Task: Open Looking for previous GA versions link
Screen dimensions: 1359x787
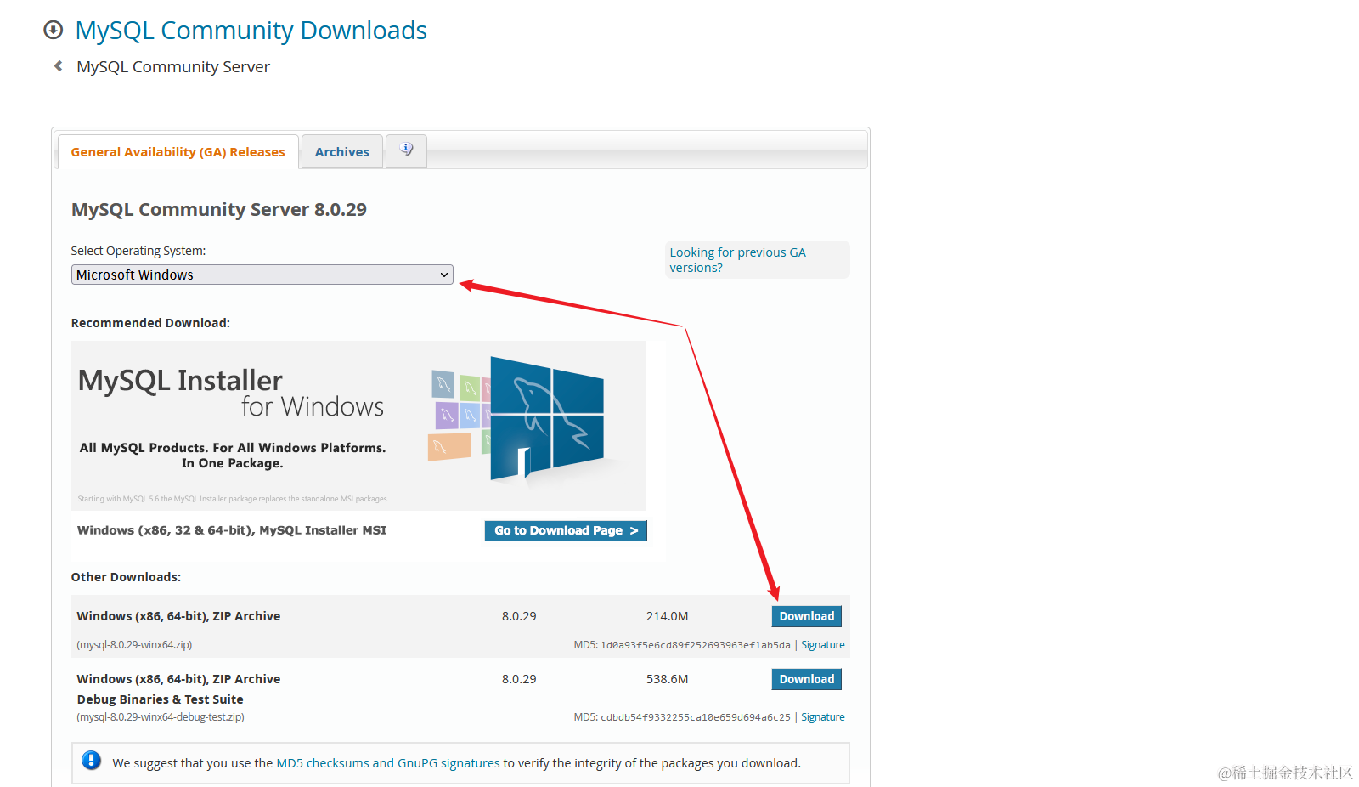Action: [x=737, y=260]
